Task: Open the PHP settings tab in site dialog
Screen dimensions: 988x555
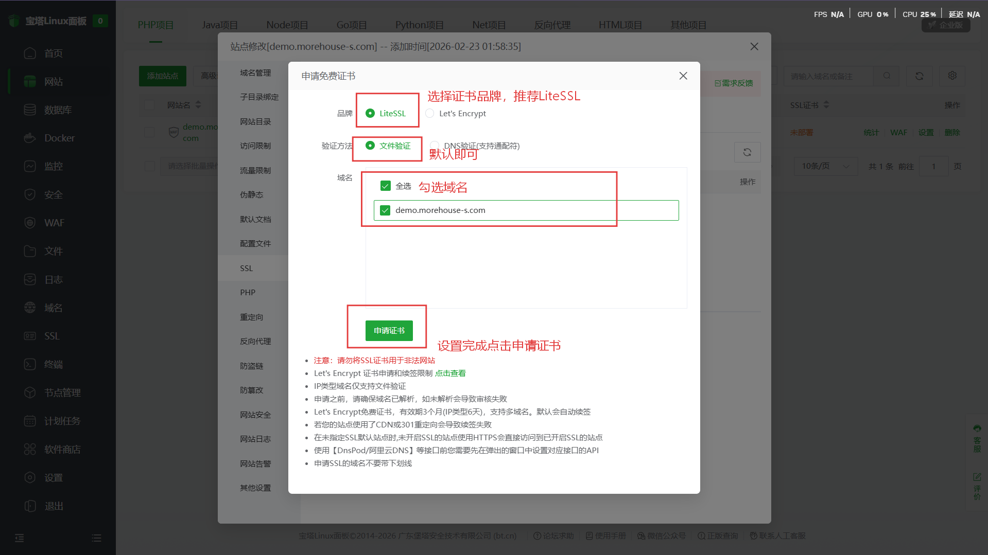Action: (x=248, y=292)
